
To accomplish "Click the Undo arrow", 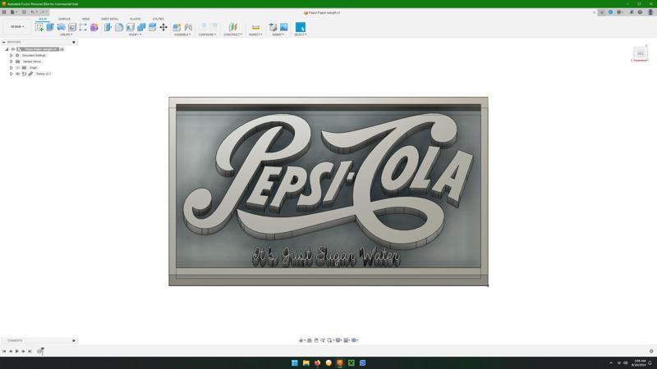I will (x=32, y=12).
